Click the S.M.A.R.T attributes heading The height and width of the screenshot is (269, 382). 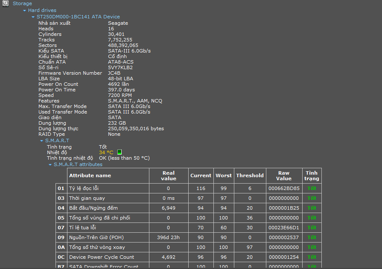pos(78,164)
